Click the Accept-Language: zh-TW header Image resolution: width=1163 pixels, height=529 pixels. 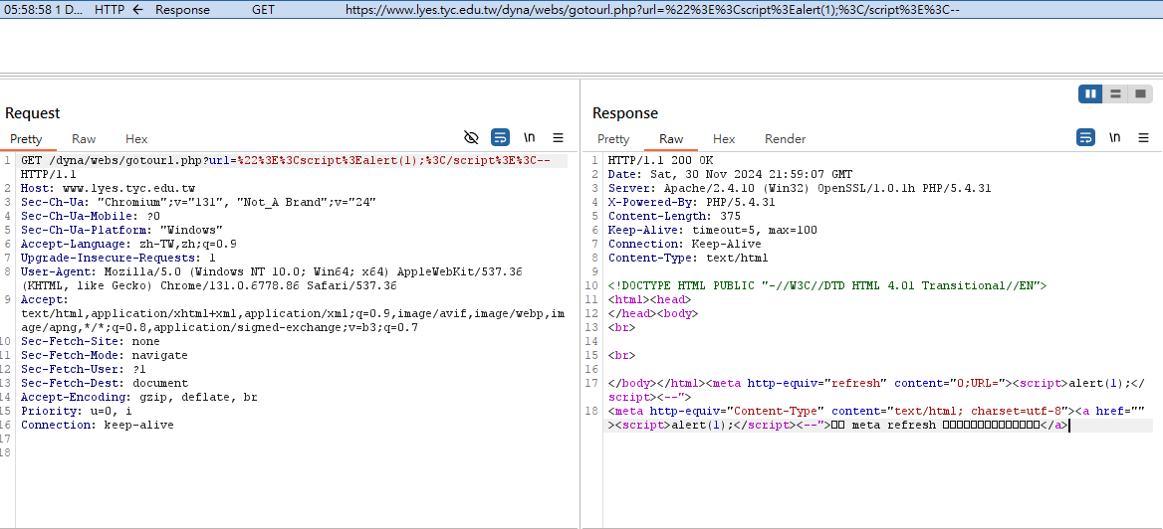pyautogui.click(x=129, y=244)
